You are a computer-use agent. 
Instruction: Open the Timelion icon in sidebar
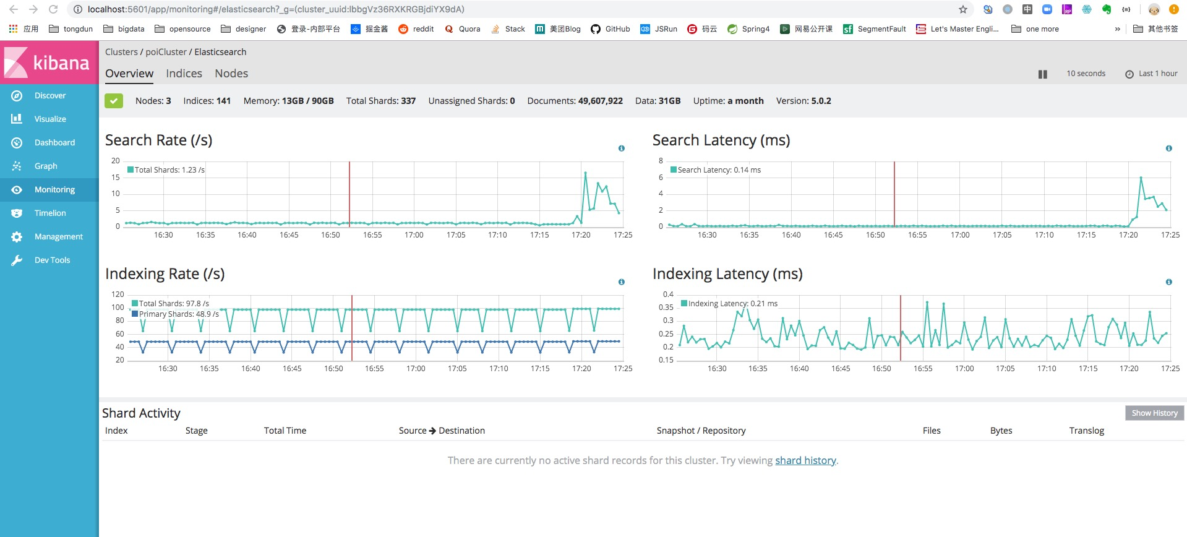pyautogui.click(x=17, y=213)
